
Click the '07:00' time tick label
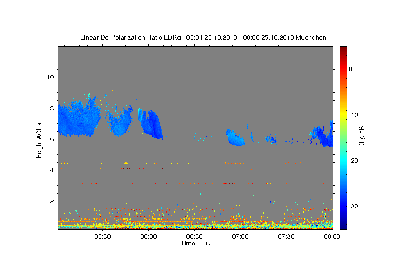(x=240, y=236)
